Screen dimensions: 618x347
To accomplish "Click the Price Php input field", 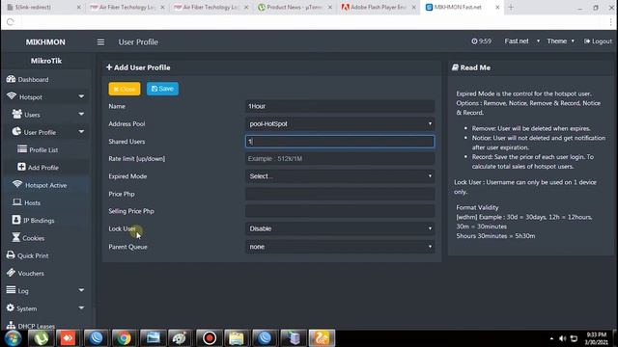I will [340, 194].
